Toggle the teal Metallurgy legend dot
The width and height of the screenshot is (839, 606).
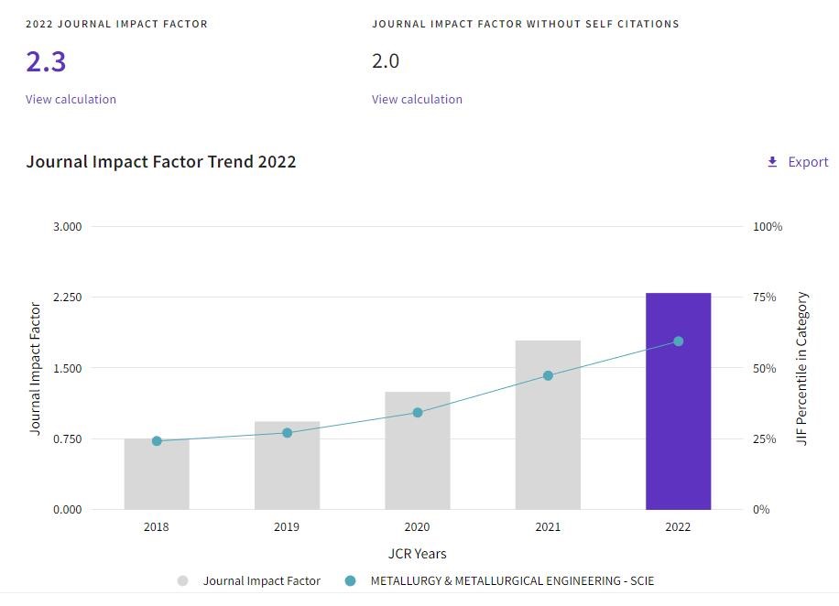click(x=350, y=580)
